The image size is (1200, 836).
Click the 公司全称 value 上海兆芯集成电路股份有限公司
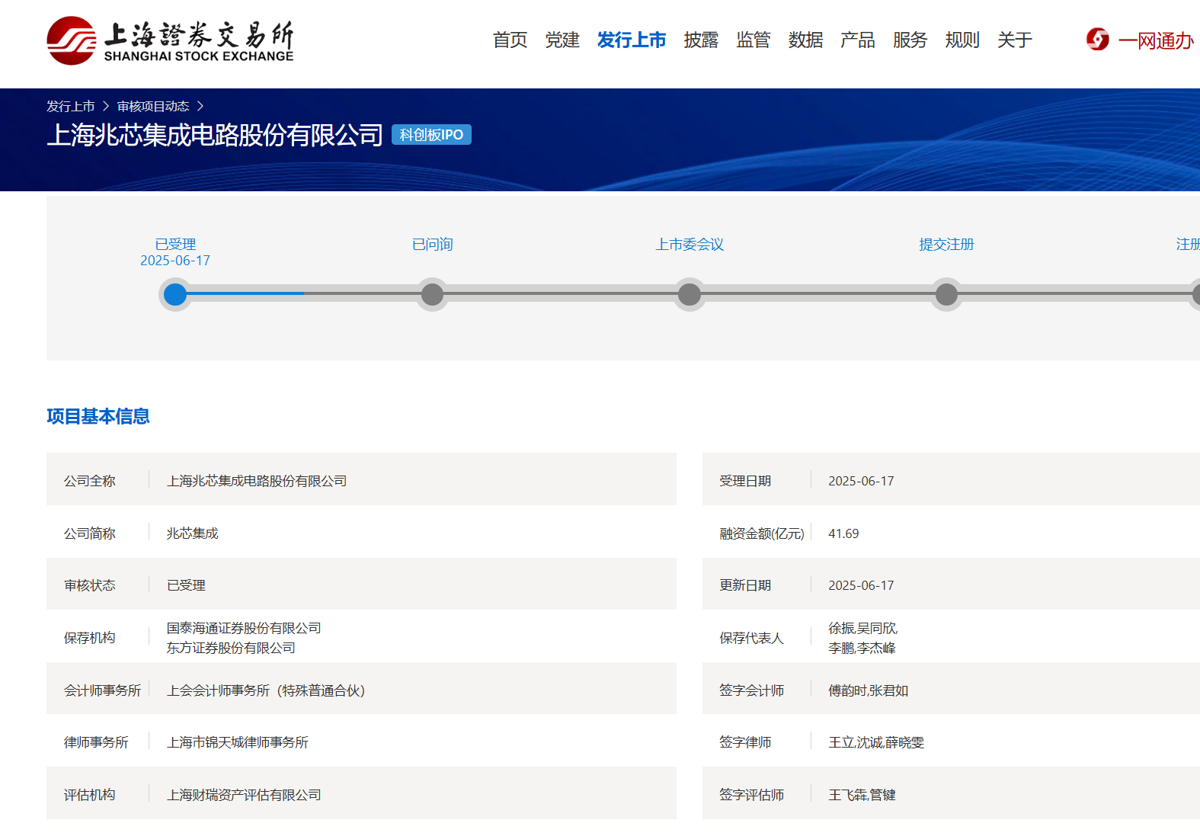pos(257,481)
